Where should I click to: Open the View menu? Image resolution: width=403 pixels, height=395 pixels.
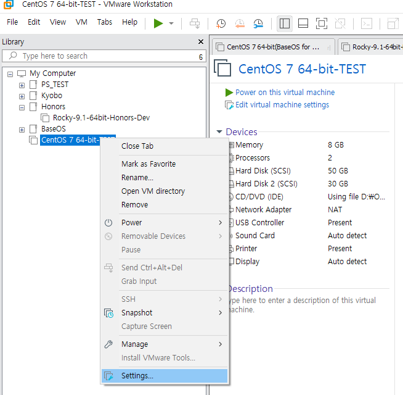[x=58, y=22]
